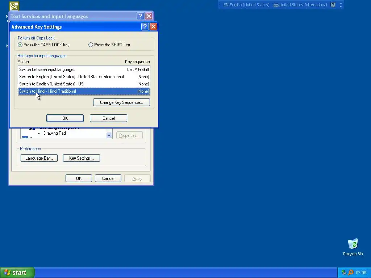Click the orange magnifier tray icon

click(351, 273)
